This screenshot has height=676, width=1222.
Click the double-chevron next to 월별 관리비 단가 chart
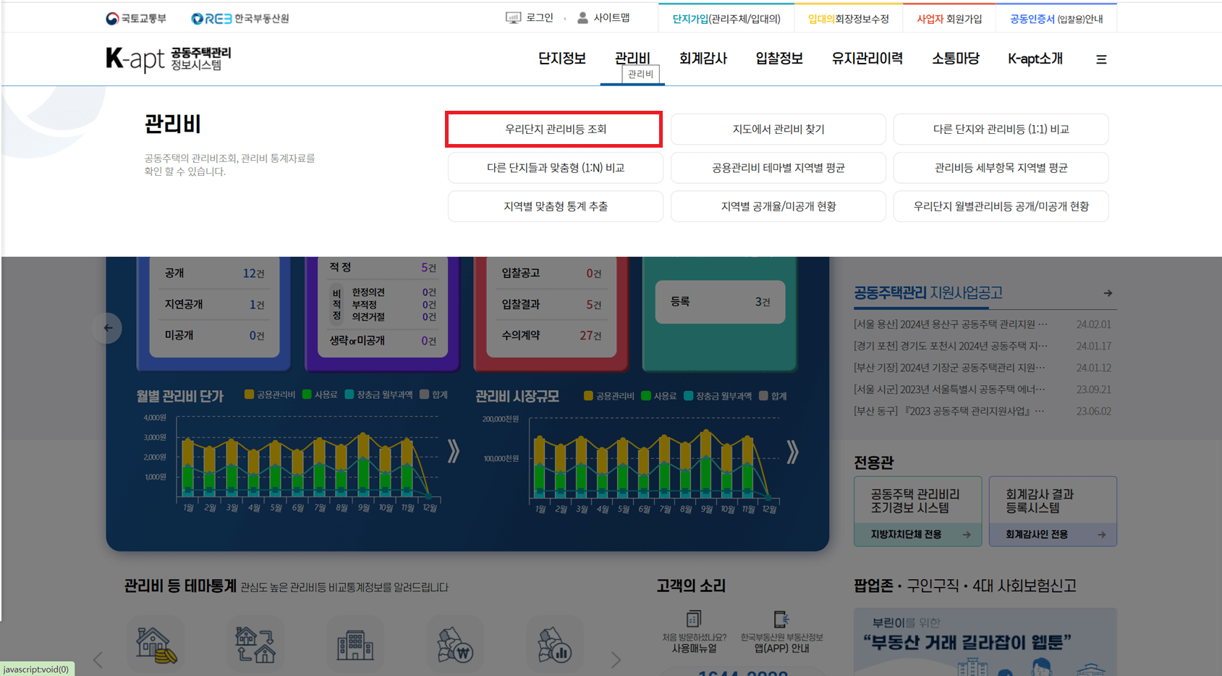(454, 450)
